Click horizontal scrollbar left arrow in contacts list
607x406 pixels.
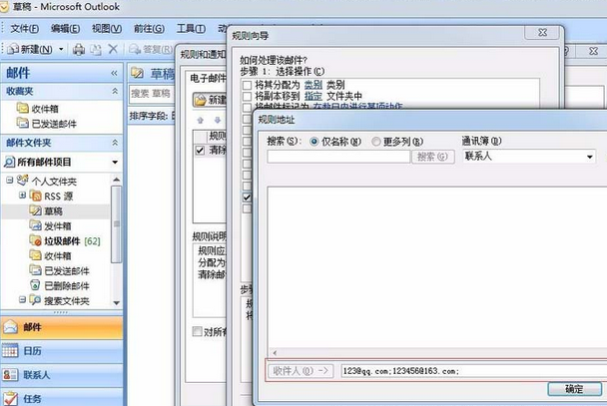coord(275,353)
